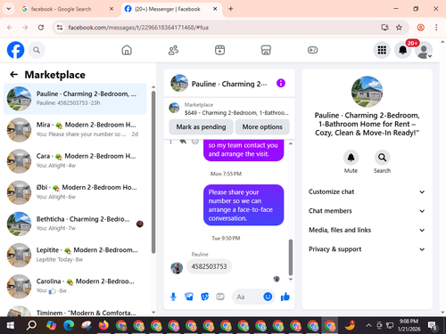Expand Media, files and links section
Image resolution: width=446 pixels, height=334 pixels.
(x=367, y=230)
